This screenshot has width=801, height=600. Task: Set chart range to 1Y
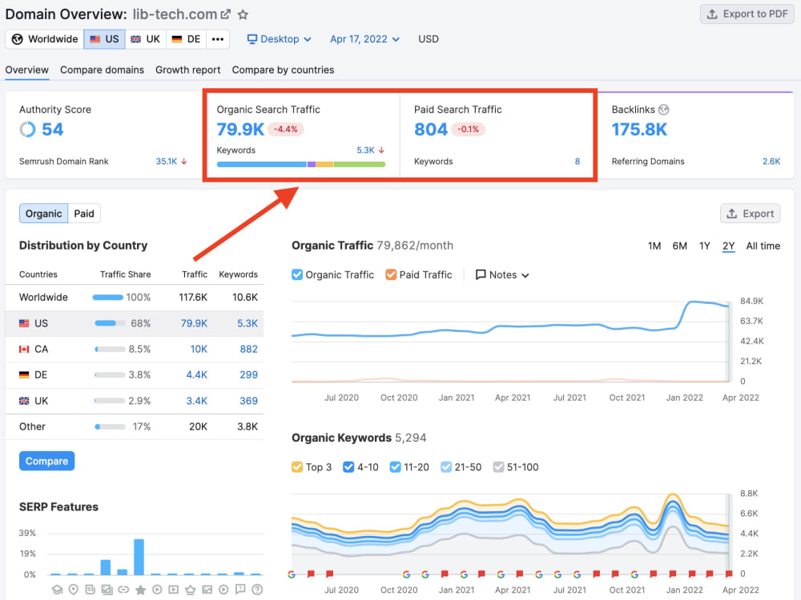tap(704, 246)
